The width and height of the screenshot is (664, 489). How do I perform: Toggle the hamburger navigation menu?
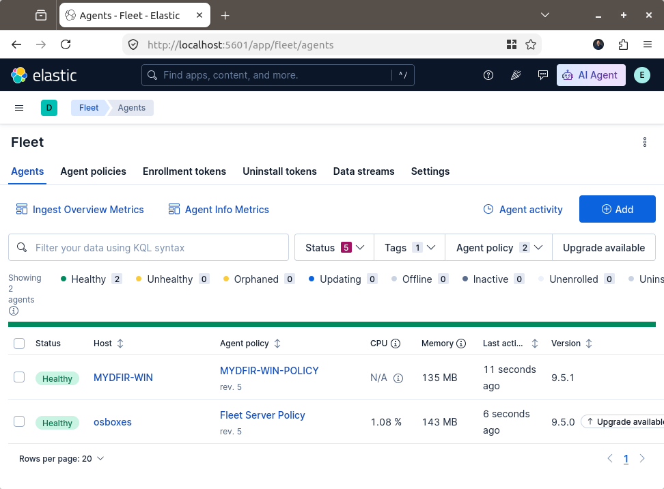pos(19,108)
